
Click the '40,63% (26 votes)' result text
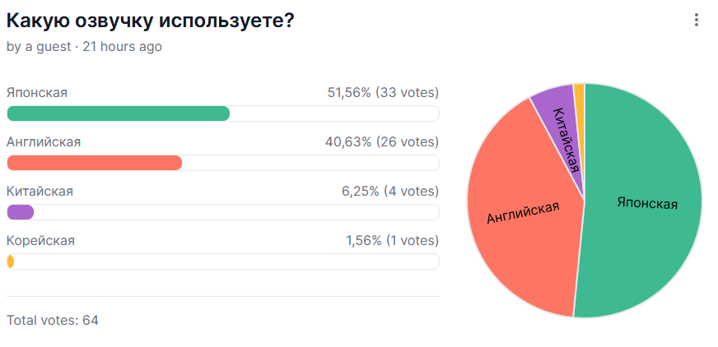(382, 141)
